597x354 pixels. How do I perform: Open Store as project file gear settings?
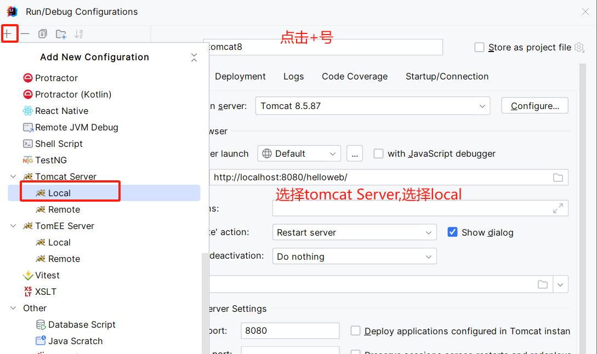579,48
